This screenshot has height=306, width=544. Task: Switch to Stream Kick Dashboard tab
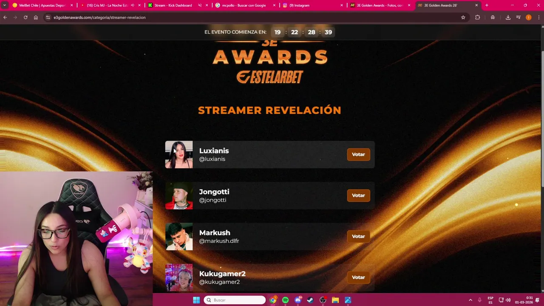pos(177,6)
